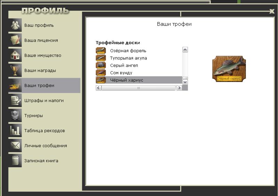Select Чёрный хариус in the trophy list

pos(139,80)
